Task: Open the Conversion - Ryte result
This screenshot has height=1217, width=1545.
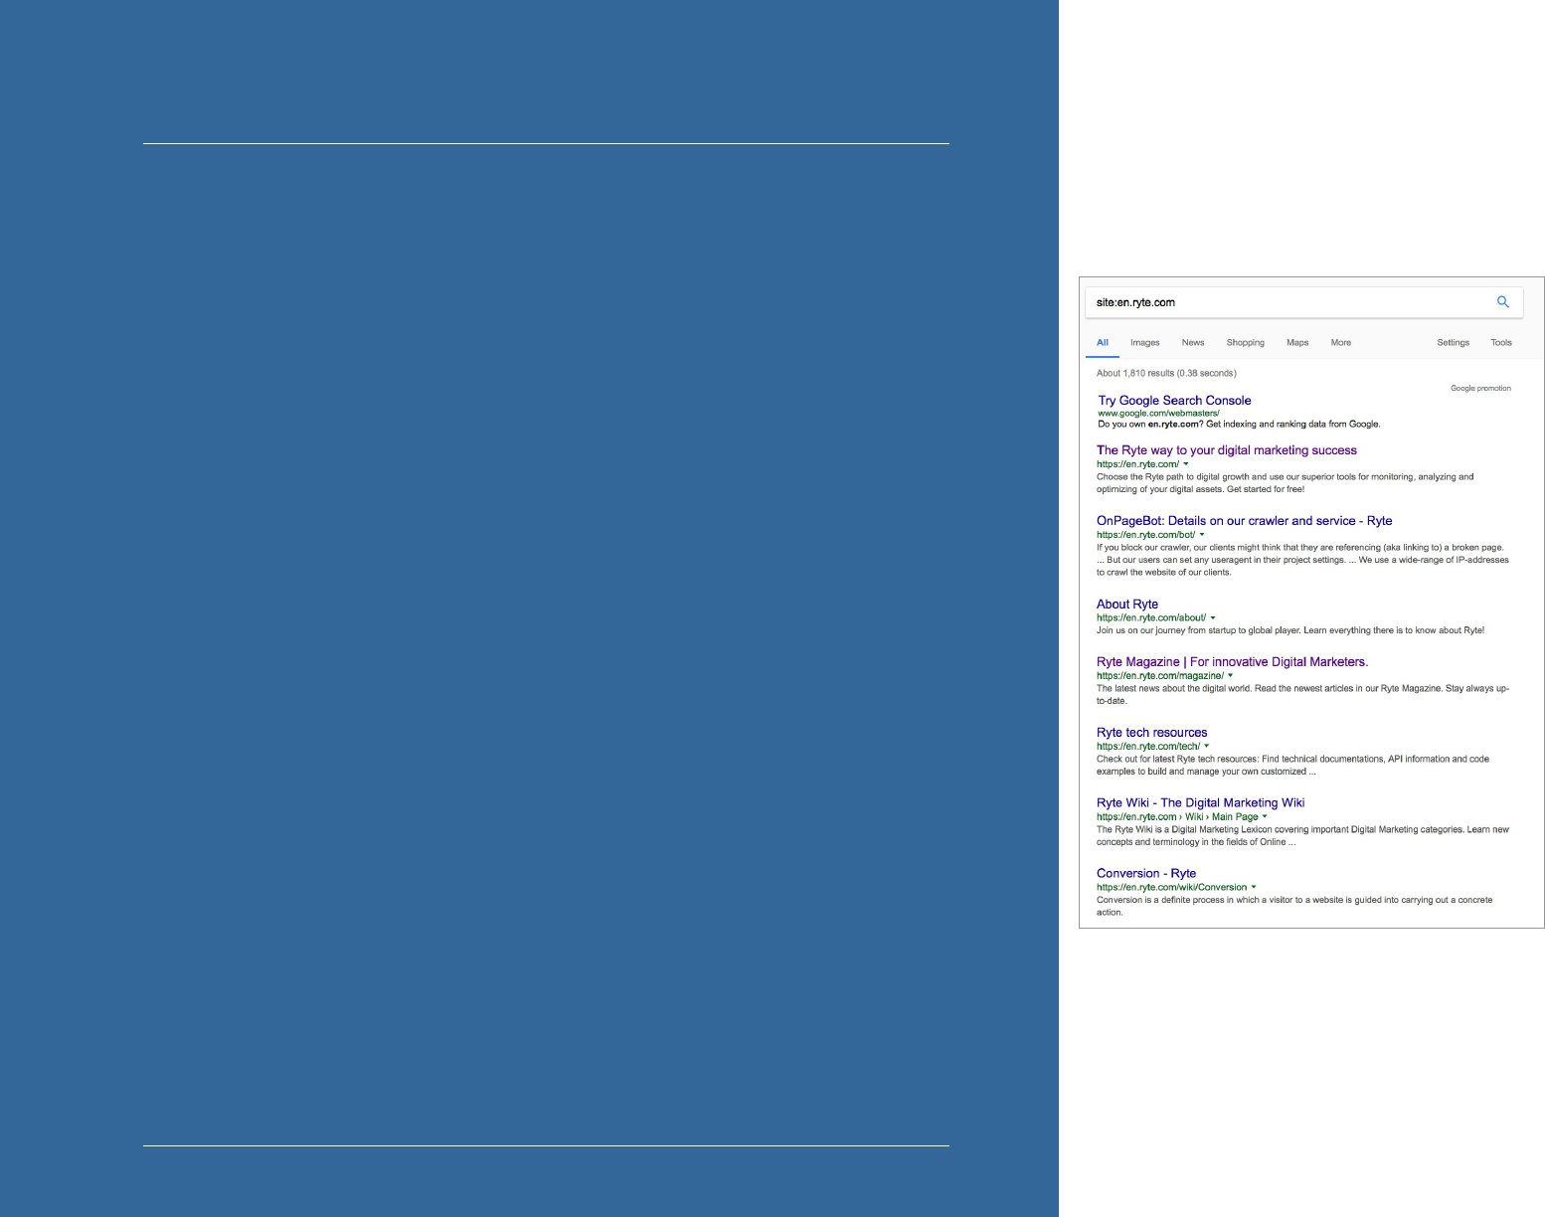Action: click(1145, 873)
